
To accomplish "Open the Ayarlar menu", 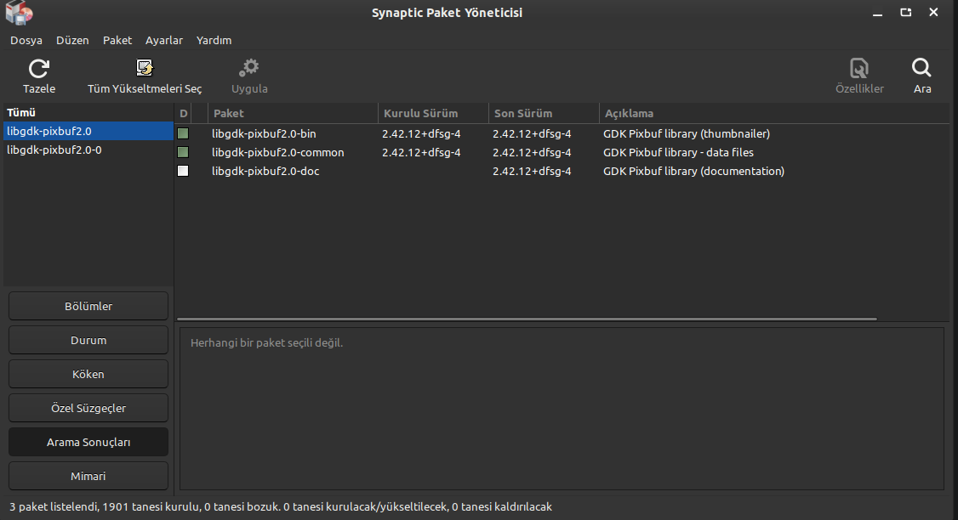I will click(163, 40).
